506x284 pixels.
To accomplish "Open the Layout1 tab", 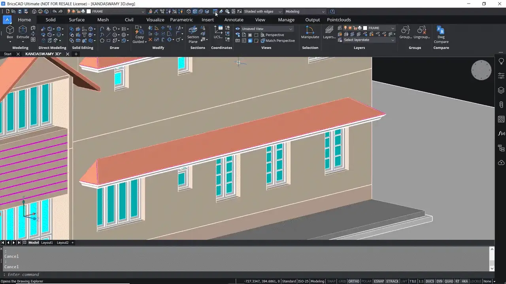I will [x=47, y=243].
